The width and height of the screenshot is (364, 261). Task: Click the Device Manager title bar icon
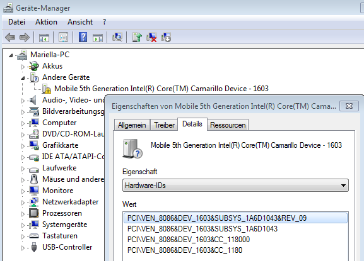click(x=8, y=8)
